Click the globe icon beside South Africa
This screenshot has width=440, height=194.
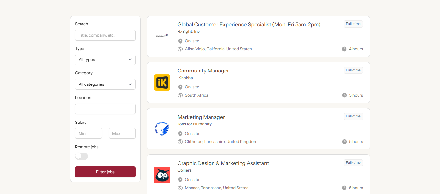[x=180, y=95]
